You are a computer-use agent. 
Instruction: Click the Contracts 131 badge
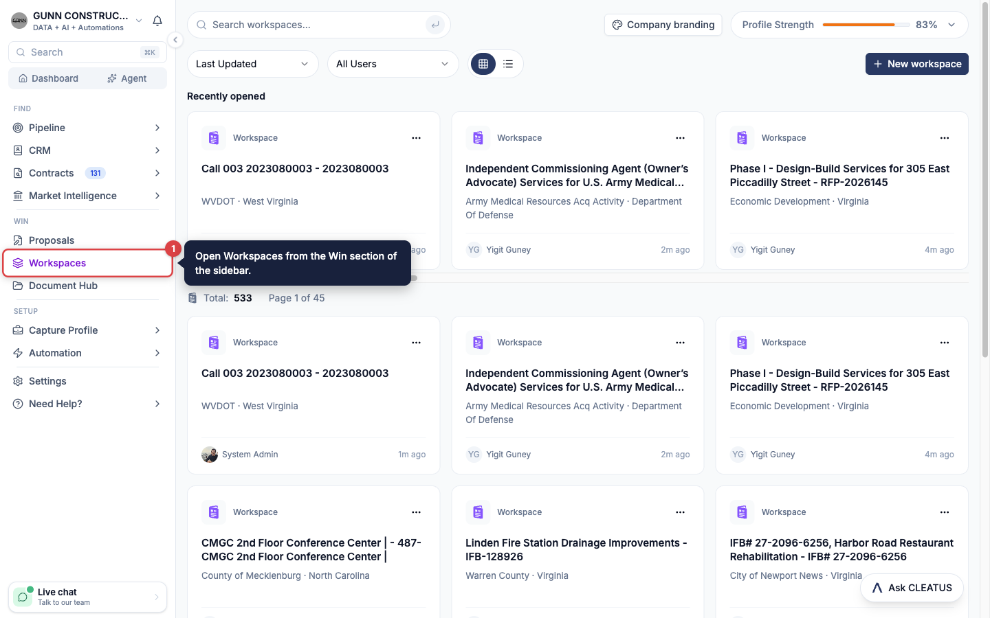click(96, 173)
